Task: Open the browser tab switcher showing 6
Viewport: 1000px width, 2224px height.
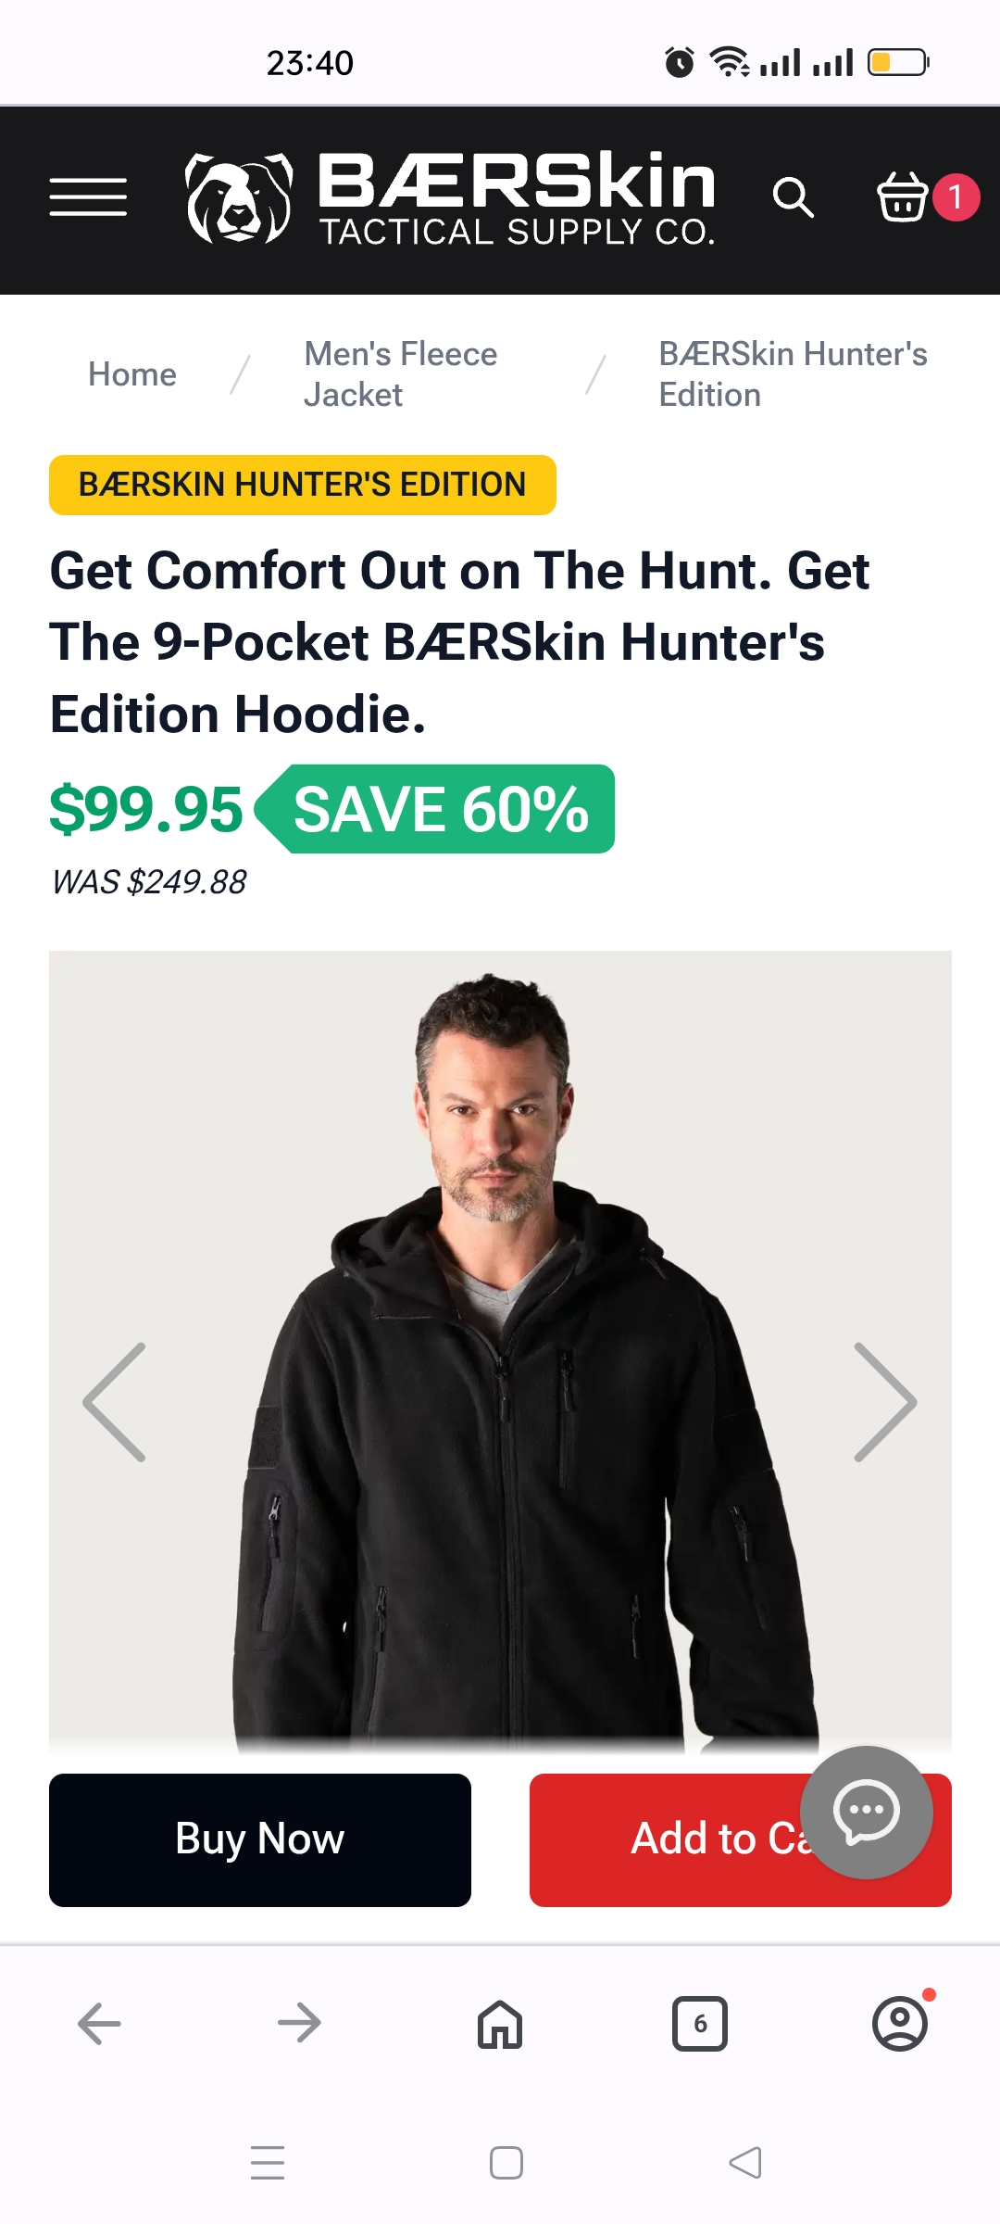Action: (x=700, y=2024)
